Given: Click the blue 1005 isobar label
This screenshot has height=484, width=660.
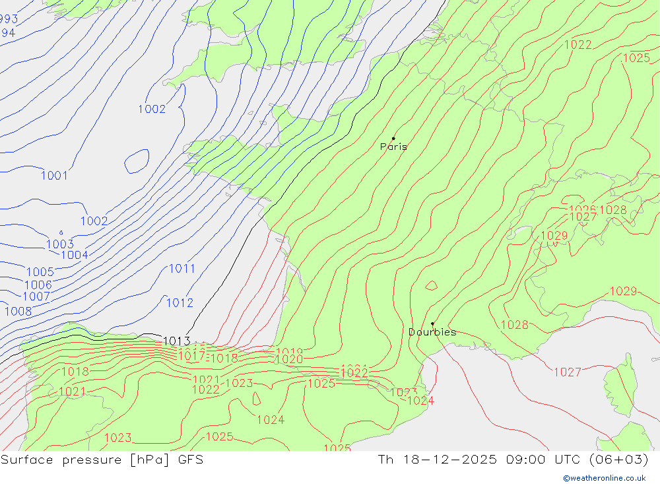Looking at the screenshot, I should tap(40, 271).
